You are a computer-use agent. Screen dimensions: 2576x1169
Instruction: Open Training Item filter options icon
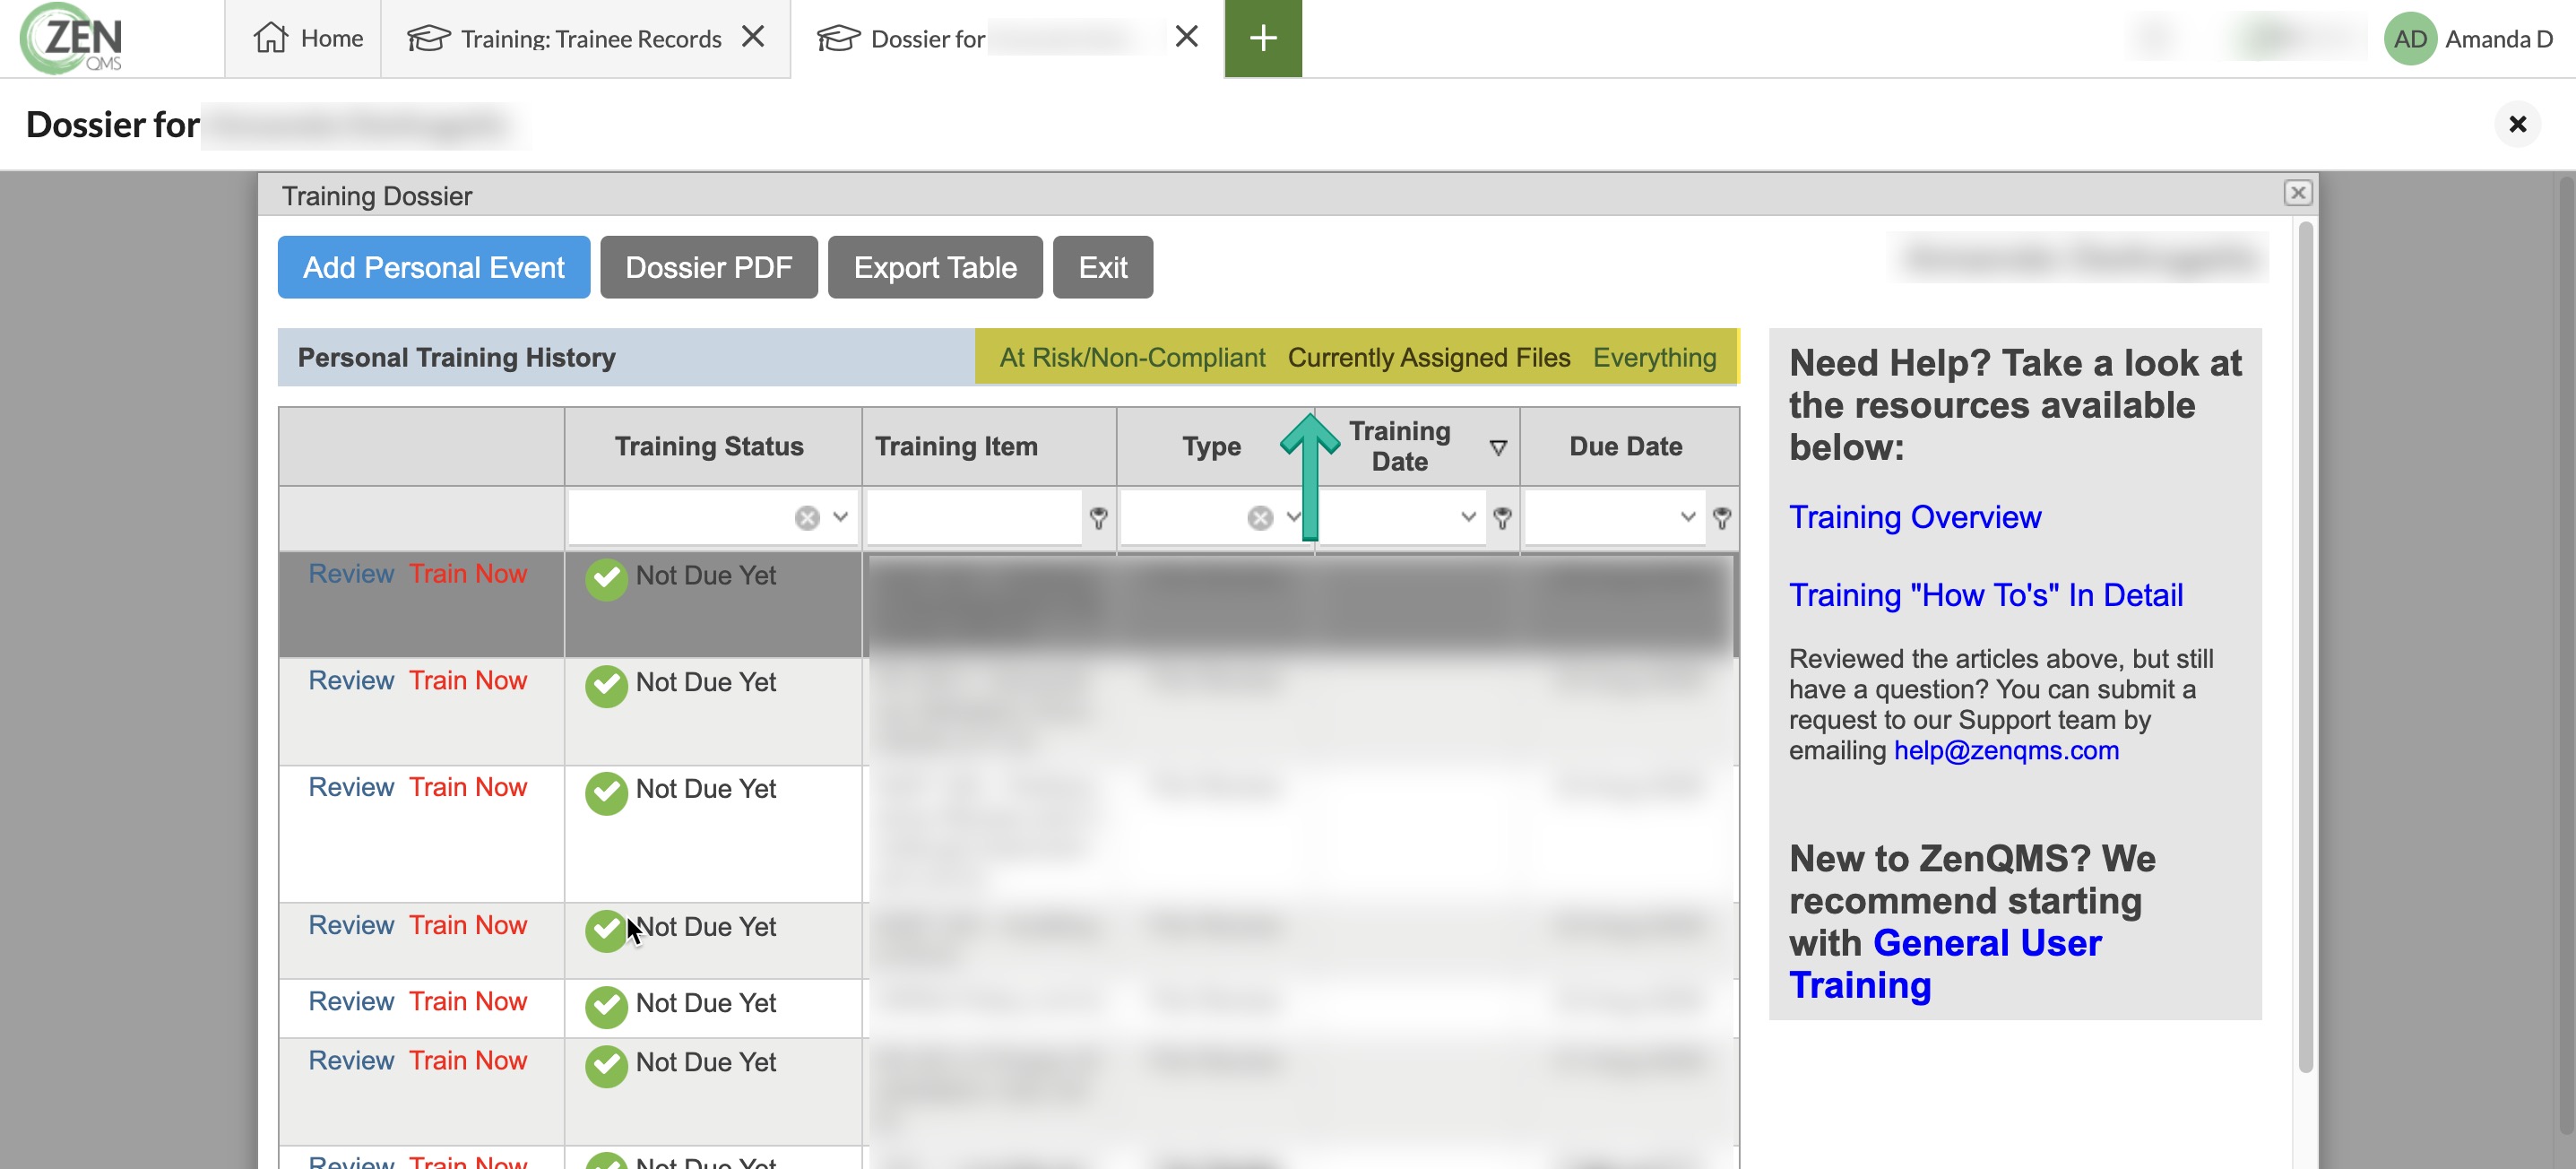(x=1098, y=518)
